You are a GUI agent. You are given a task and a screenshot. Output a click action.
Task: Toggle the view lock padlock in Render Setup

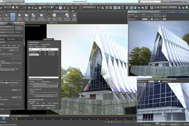pyautogui.click(x=22, y=36)
